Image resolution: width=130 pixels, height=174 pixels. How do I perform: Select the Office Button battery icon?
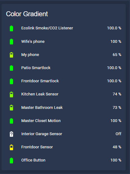click(11, 160)
